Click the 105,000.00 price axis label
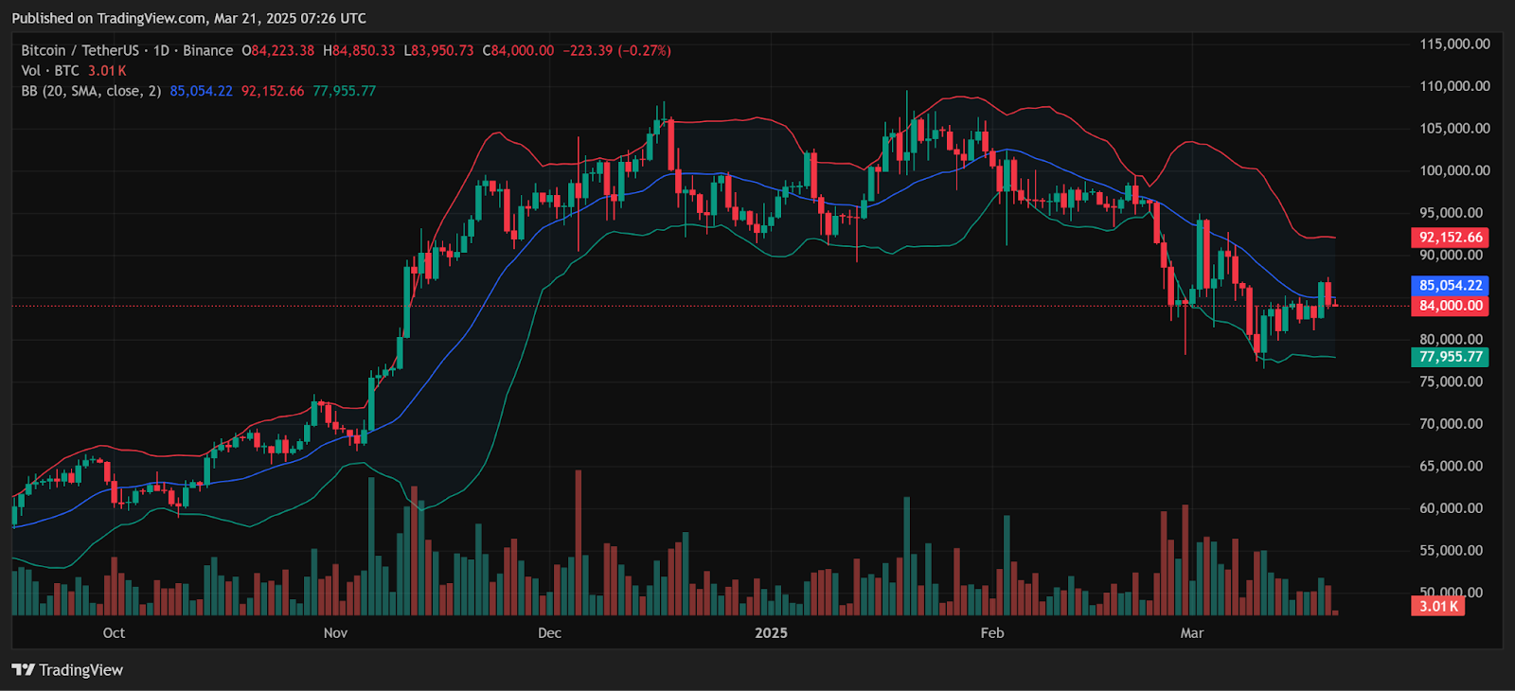The width and height of the screenshot is (1515, 691). pyautogui.click(x=1454, y=128)
